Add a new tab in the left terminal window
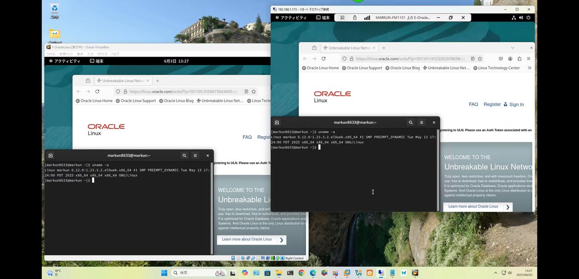The height and width of the screenshot is (279, 579). coord(51,155)
